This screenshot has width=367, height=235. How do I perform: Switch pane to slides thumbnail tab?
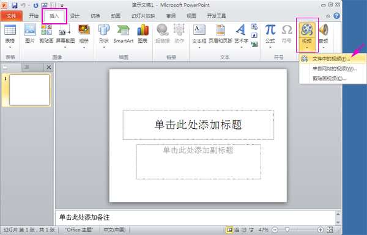[11, 67]
